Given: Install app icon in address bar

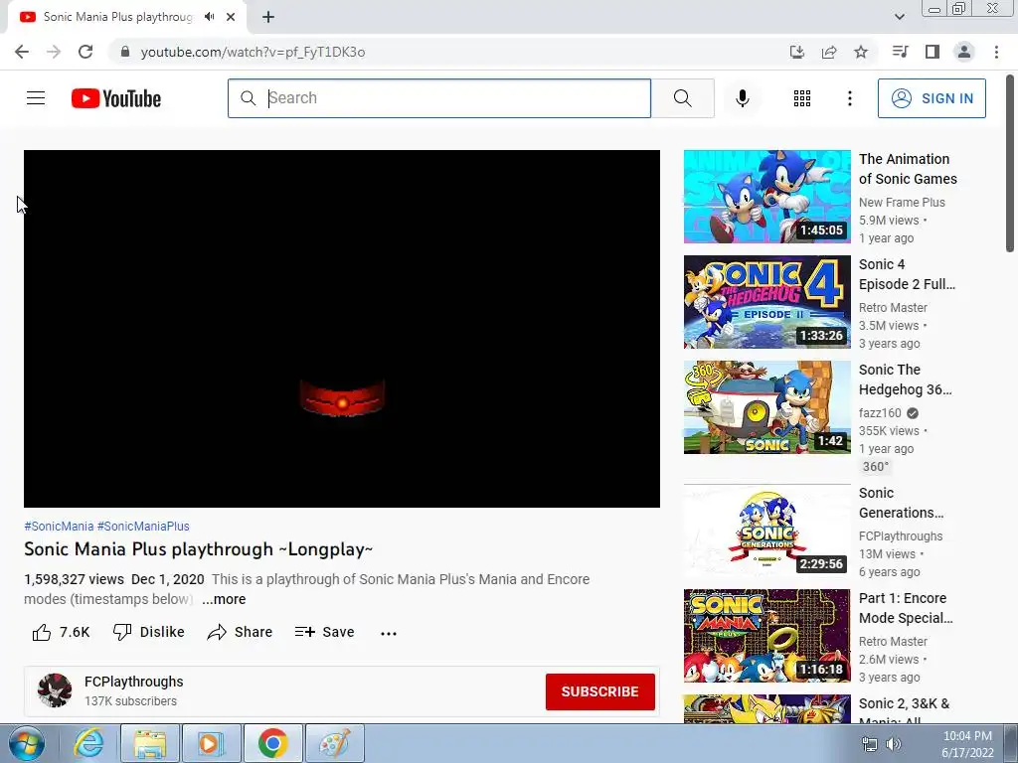Looking at the screenshot, I should [x=797, y=52].
